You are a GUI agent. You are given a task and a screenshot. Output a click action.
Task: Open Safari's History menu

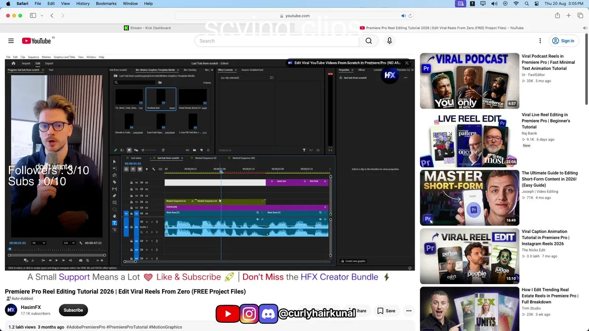click(x=83, y=4)
